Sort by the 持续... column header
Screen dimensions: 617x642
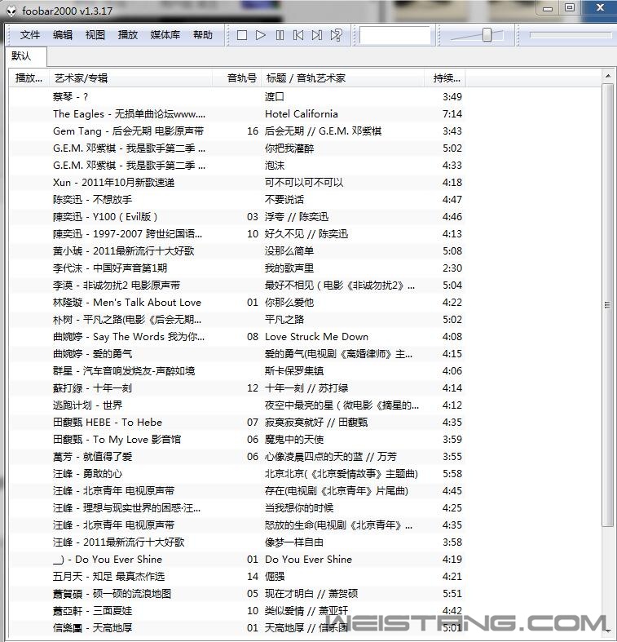pyautogui.click(x=445, y=77)
